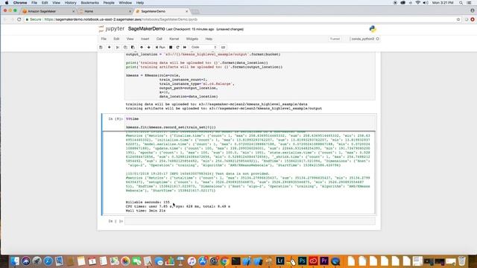The height and width of the screenshot is (268, 477).
Task: Restart kernel and rerun all
Action: point(185,48)
